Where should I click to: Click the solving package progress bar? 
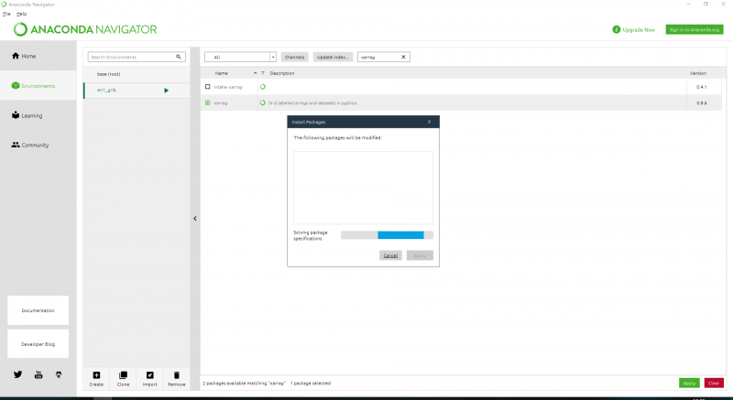386,235
